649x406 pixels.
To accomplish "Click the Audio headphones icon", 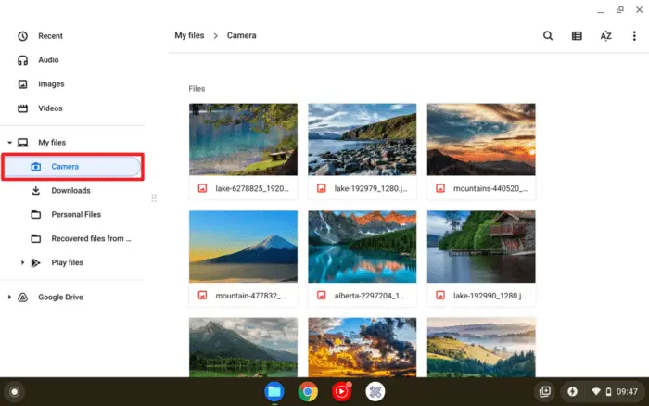I will pyautogui.click(x=23, y=60).
